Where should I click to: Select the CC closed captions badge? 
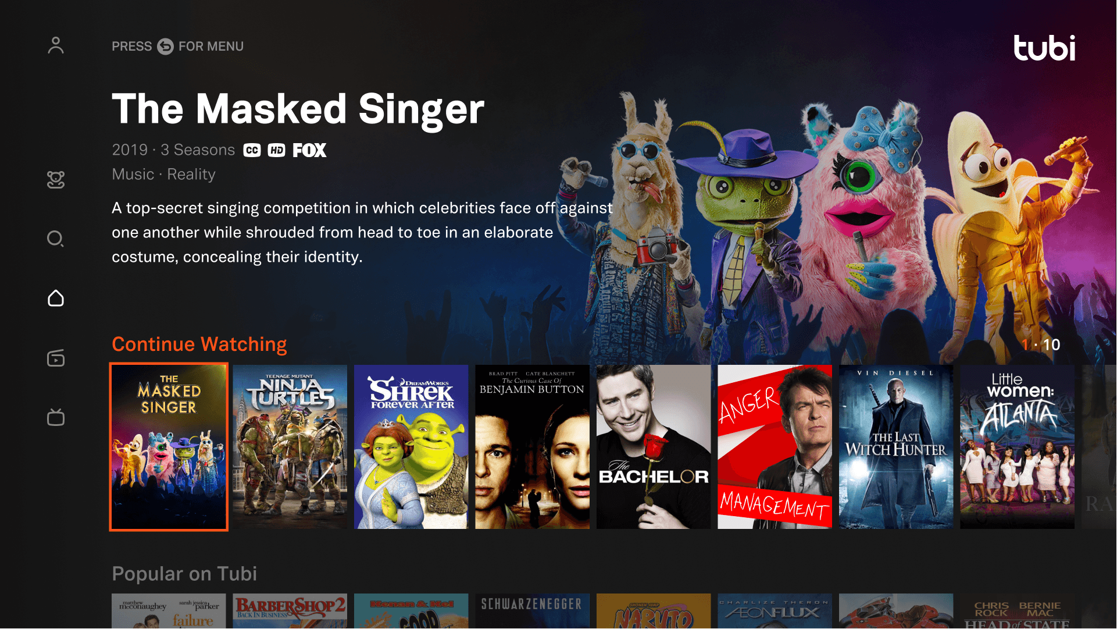[251, 150]
